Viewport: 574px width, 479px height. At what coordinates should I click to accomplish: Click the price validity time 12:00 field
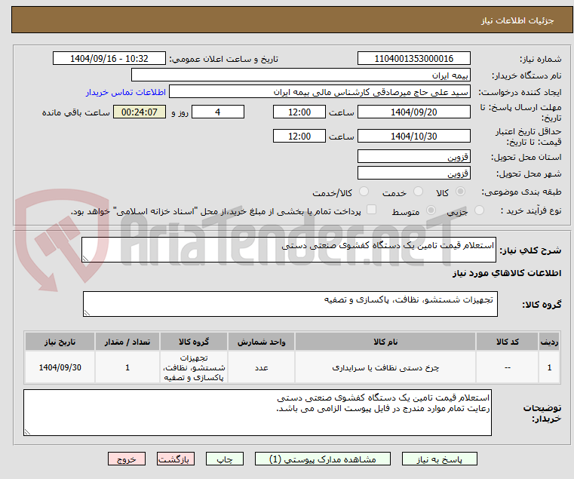coord(299,137)
